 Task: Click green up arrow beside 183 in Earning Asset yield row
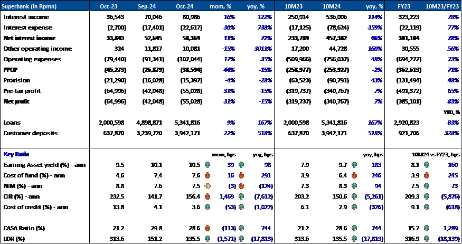(354, 165)
